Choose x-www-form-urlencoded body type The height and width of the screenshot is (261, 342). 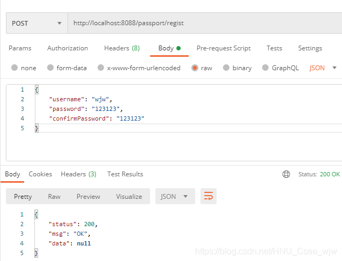[x=100, y=68]
